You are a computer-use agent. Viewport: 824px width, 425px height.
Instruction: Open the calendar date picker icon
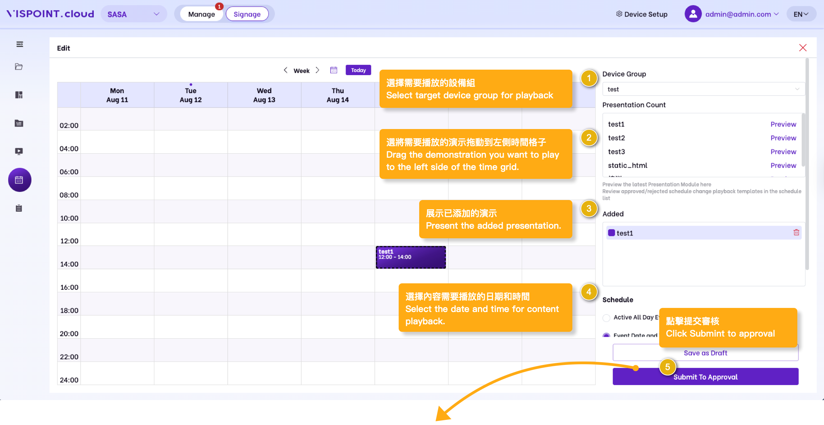coord(333,70)
